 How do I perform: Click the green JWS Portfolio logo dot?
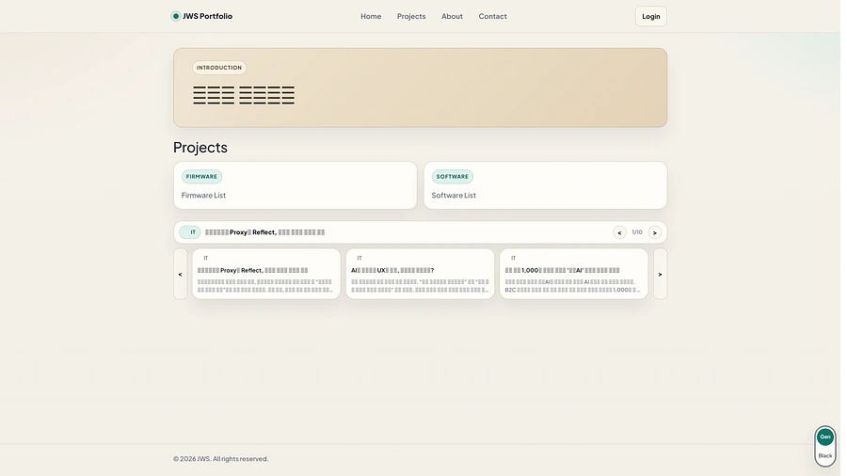pos(176,16)
